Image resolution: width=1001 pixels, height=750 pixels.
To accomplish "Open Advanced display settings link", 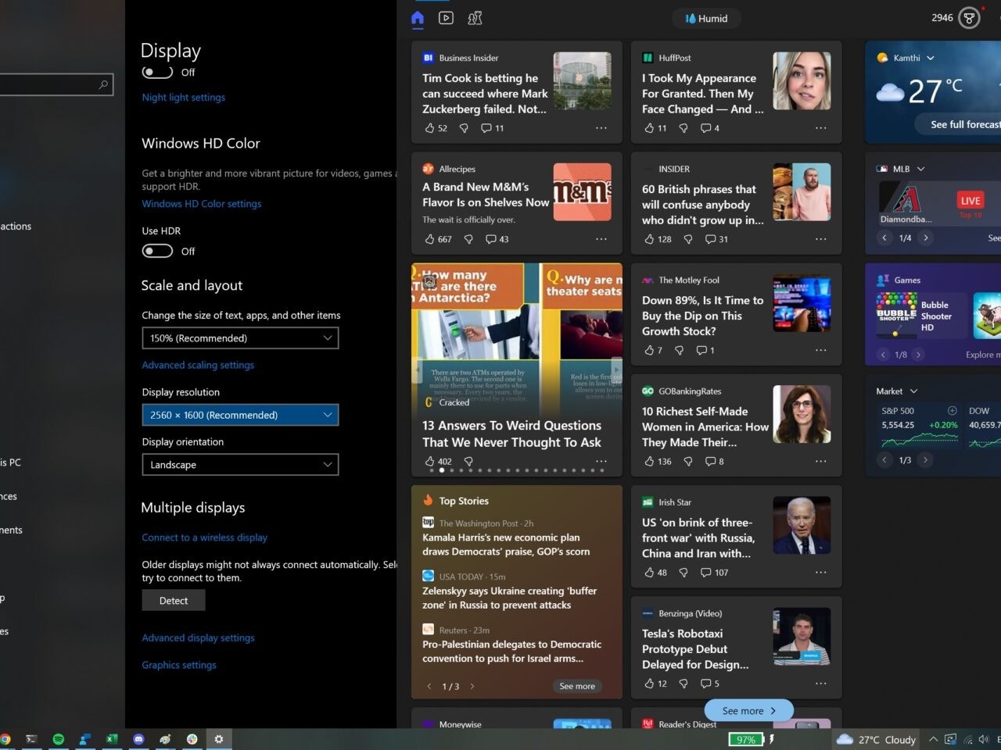I will click(x=198, y=637).
